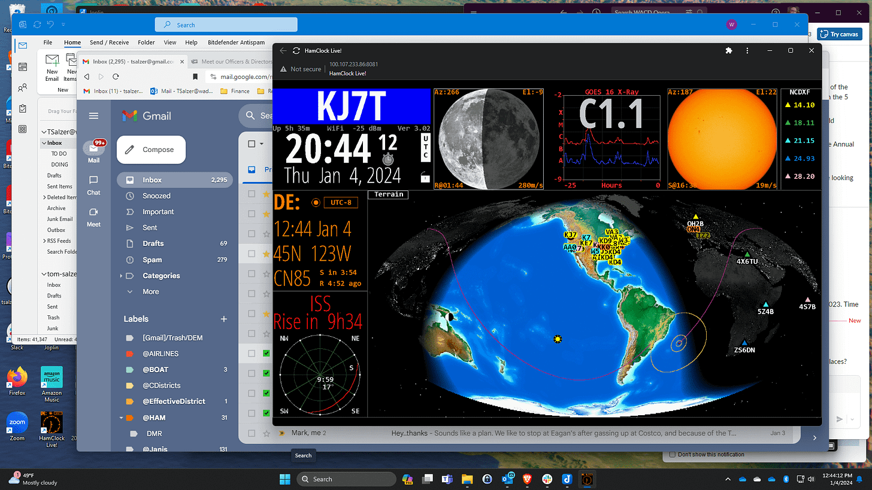Expand the More section in Gmail sidebar
The height and width of the screenshot is (490, 872).
click(x=130, y=291)
